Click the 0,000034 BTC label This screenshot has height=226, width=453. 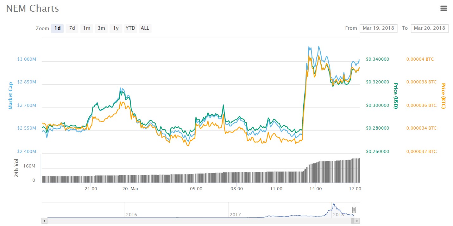pyautogui.click(x=421, y=128)
